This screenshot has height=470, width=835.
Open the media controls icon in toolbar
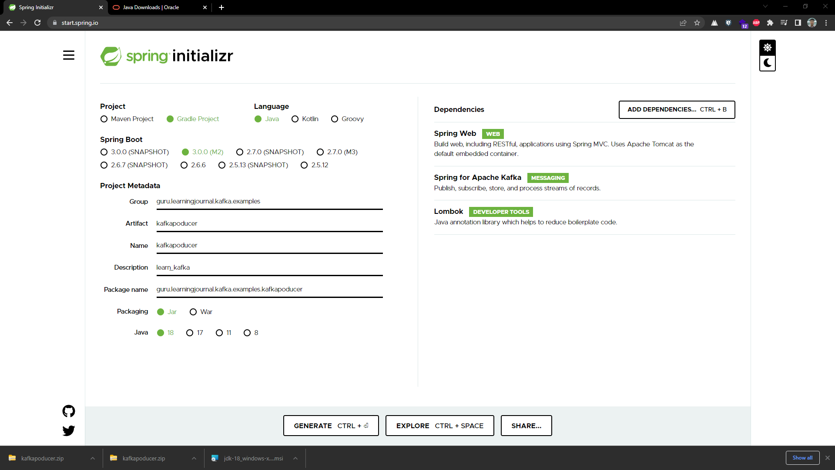tap(784, 23)
